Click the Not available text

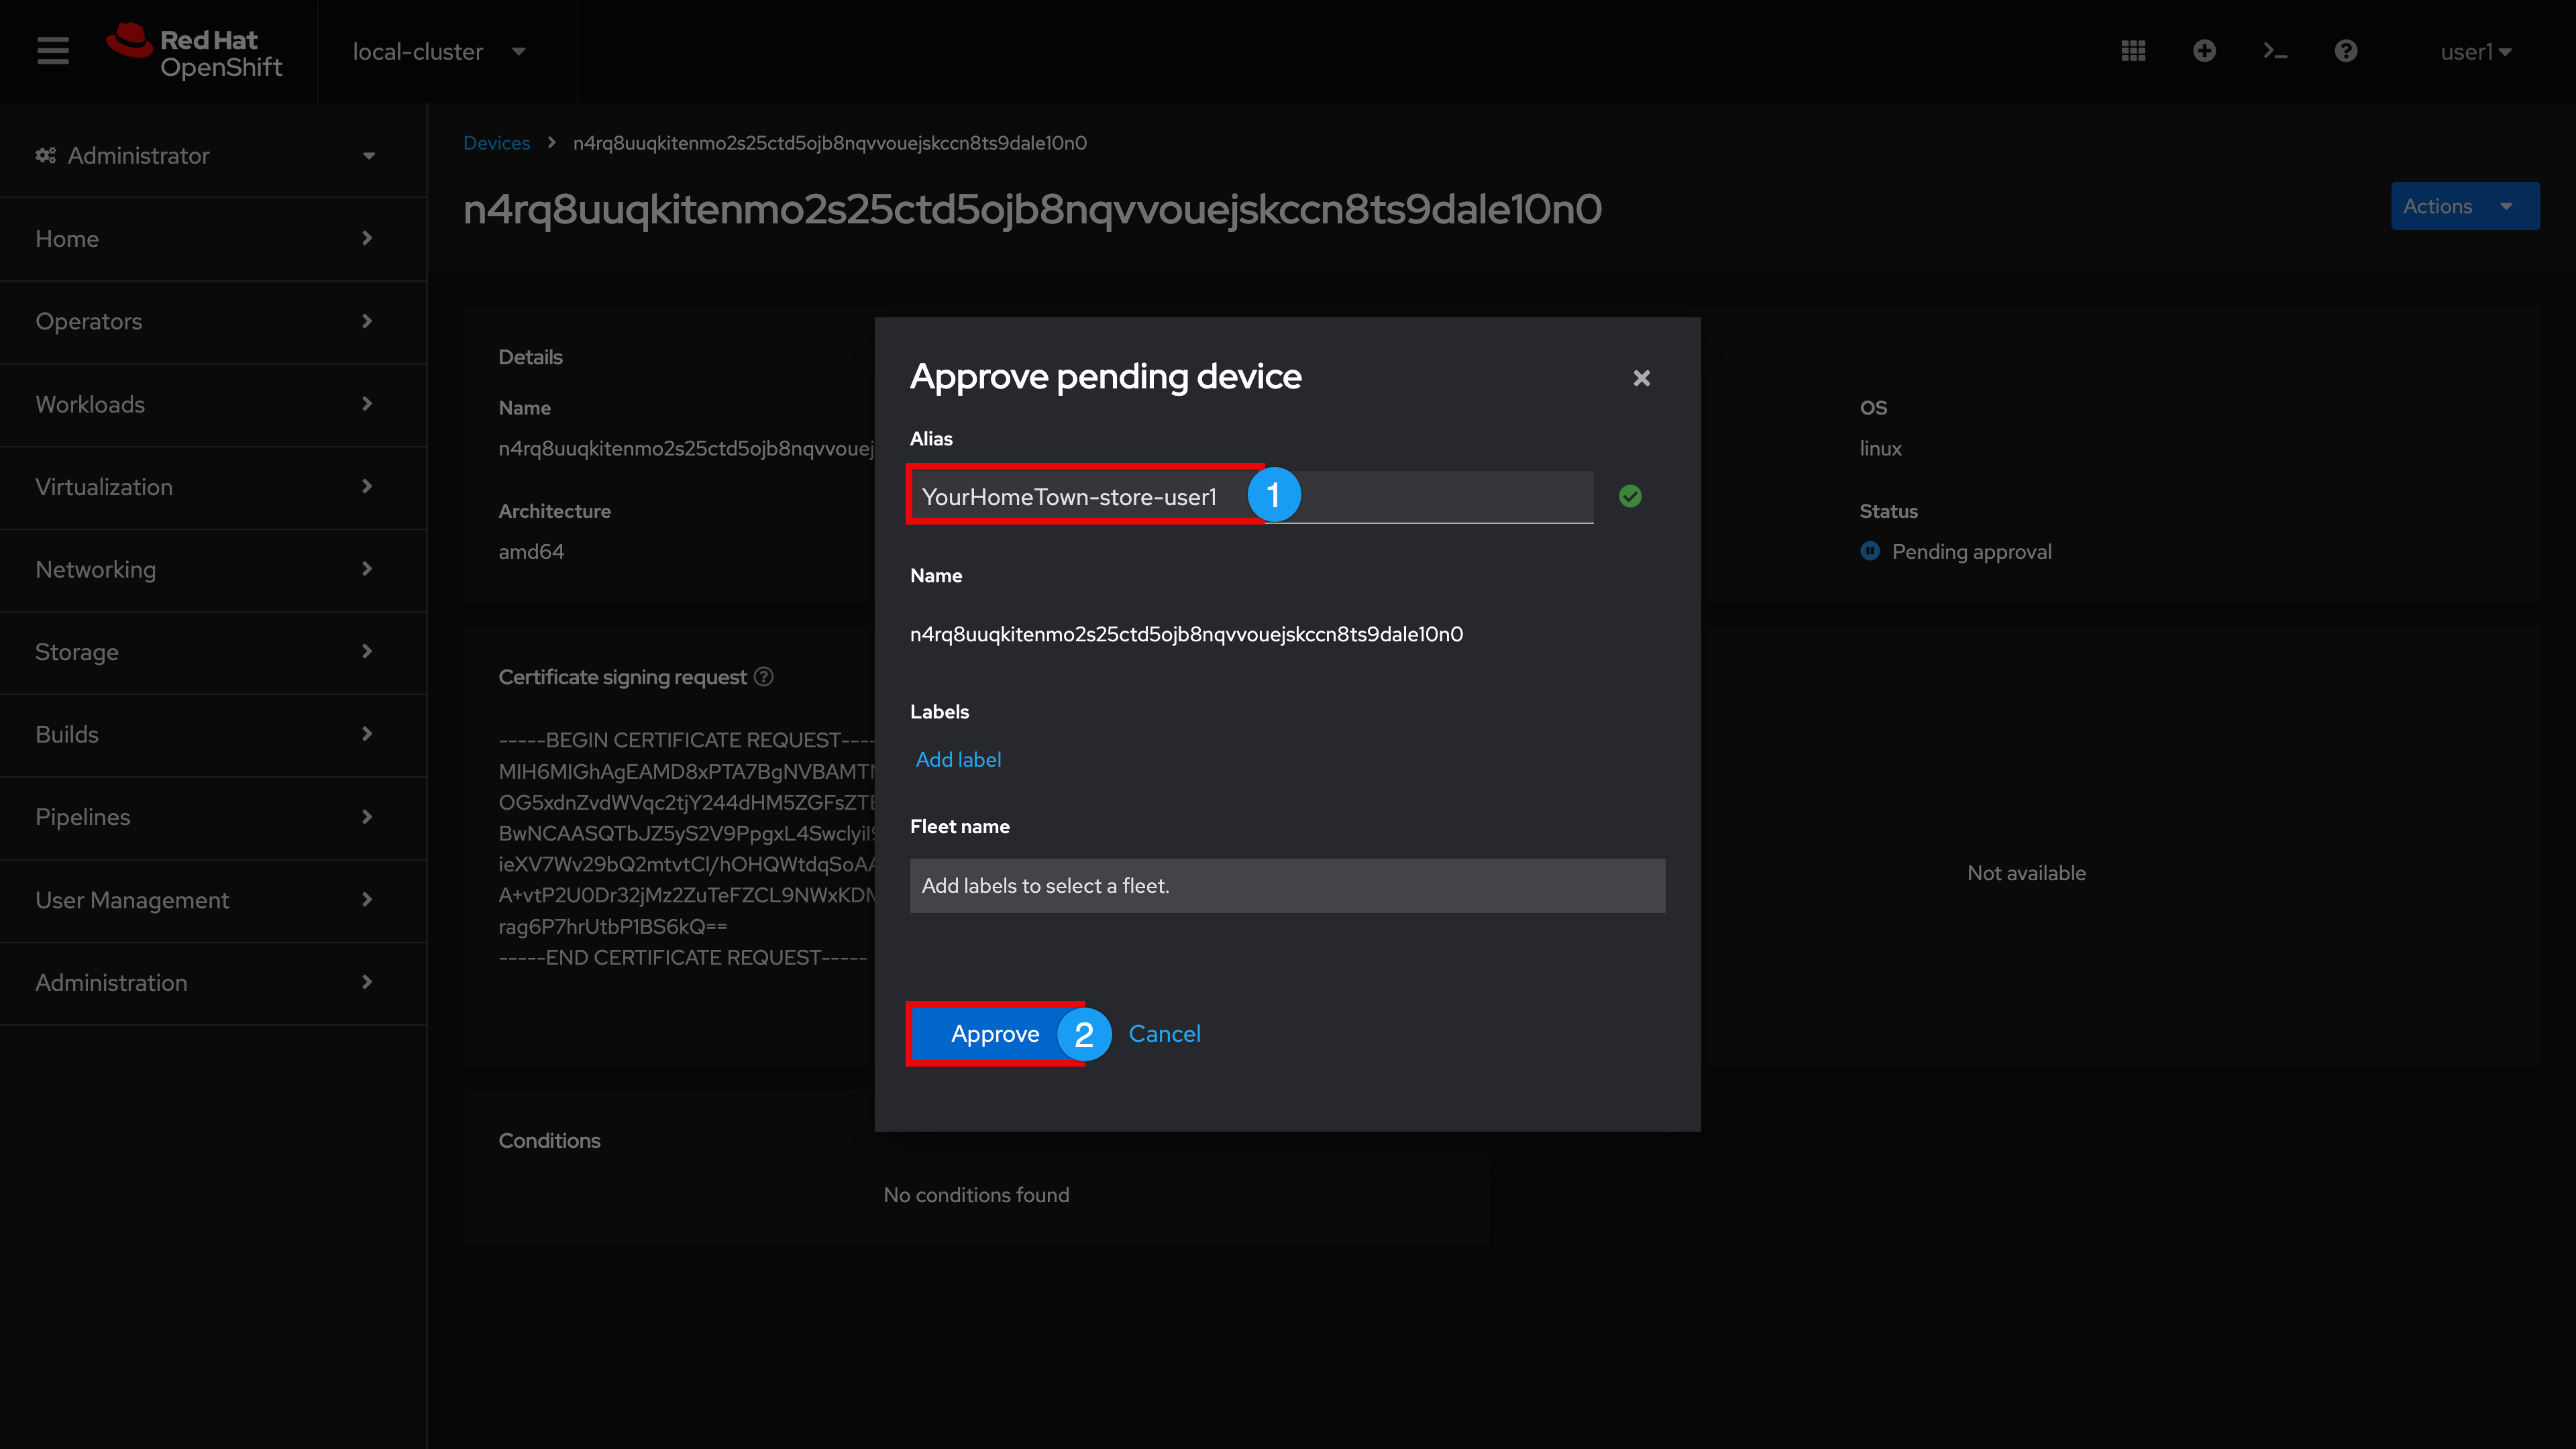[2026, 873]
